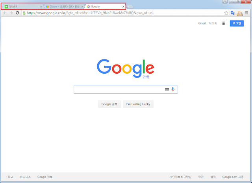Click the address bar URL

click(x=90, y=13)
